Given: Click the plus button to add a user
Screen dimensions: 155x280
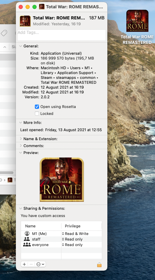Looking at the screenshot, I should pos(25,264).
